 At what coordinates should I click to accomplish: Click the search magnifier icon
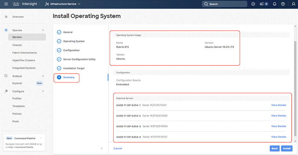pos(206,4)
